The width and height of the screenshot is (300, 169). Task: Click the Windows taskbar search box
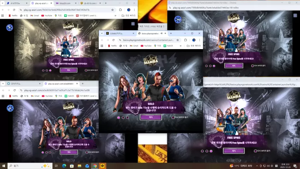click(30, 166)
